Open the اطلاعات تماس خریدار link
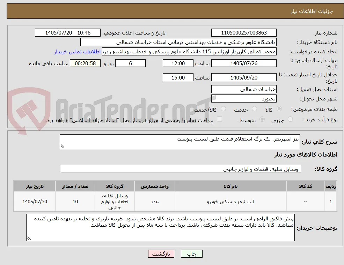344x265 pixels. click(78, 52)
